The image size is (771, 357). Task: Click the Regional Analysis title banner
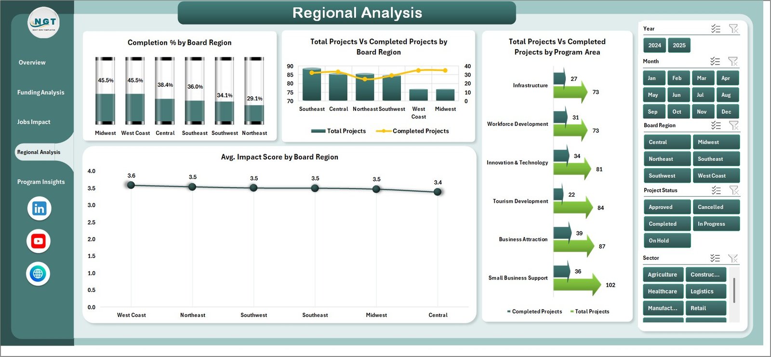(347, 13)
